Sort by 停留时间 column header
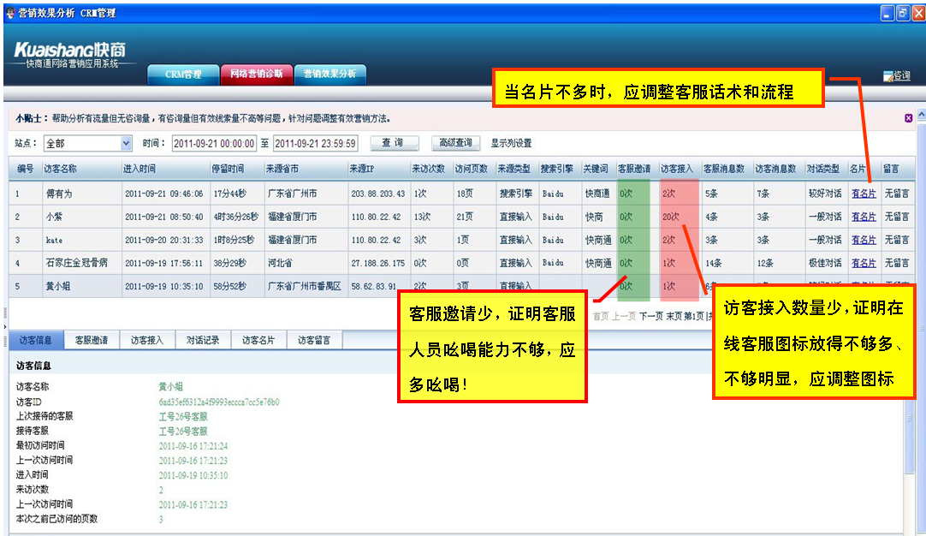926x536 pixels. click(228, 169)
